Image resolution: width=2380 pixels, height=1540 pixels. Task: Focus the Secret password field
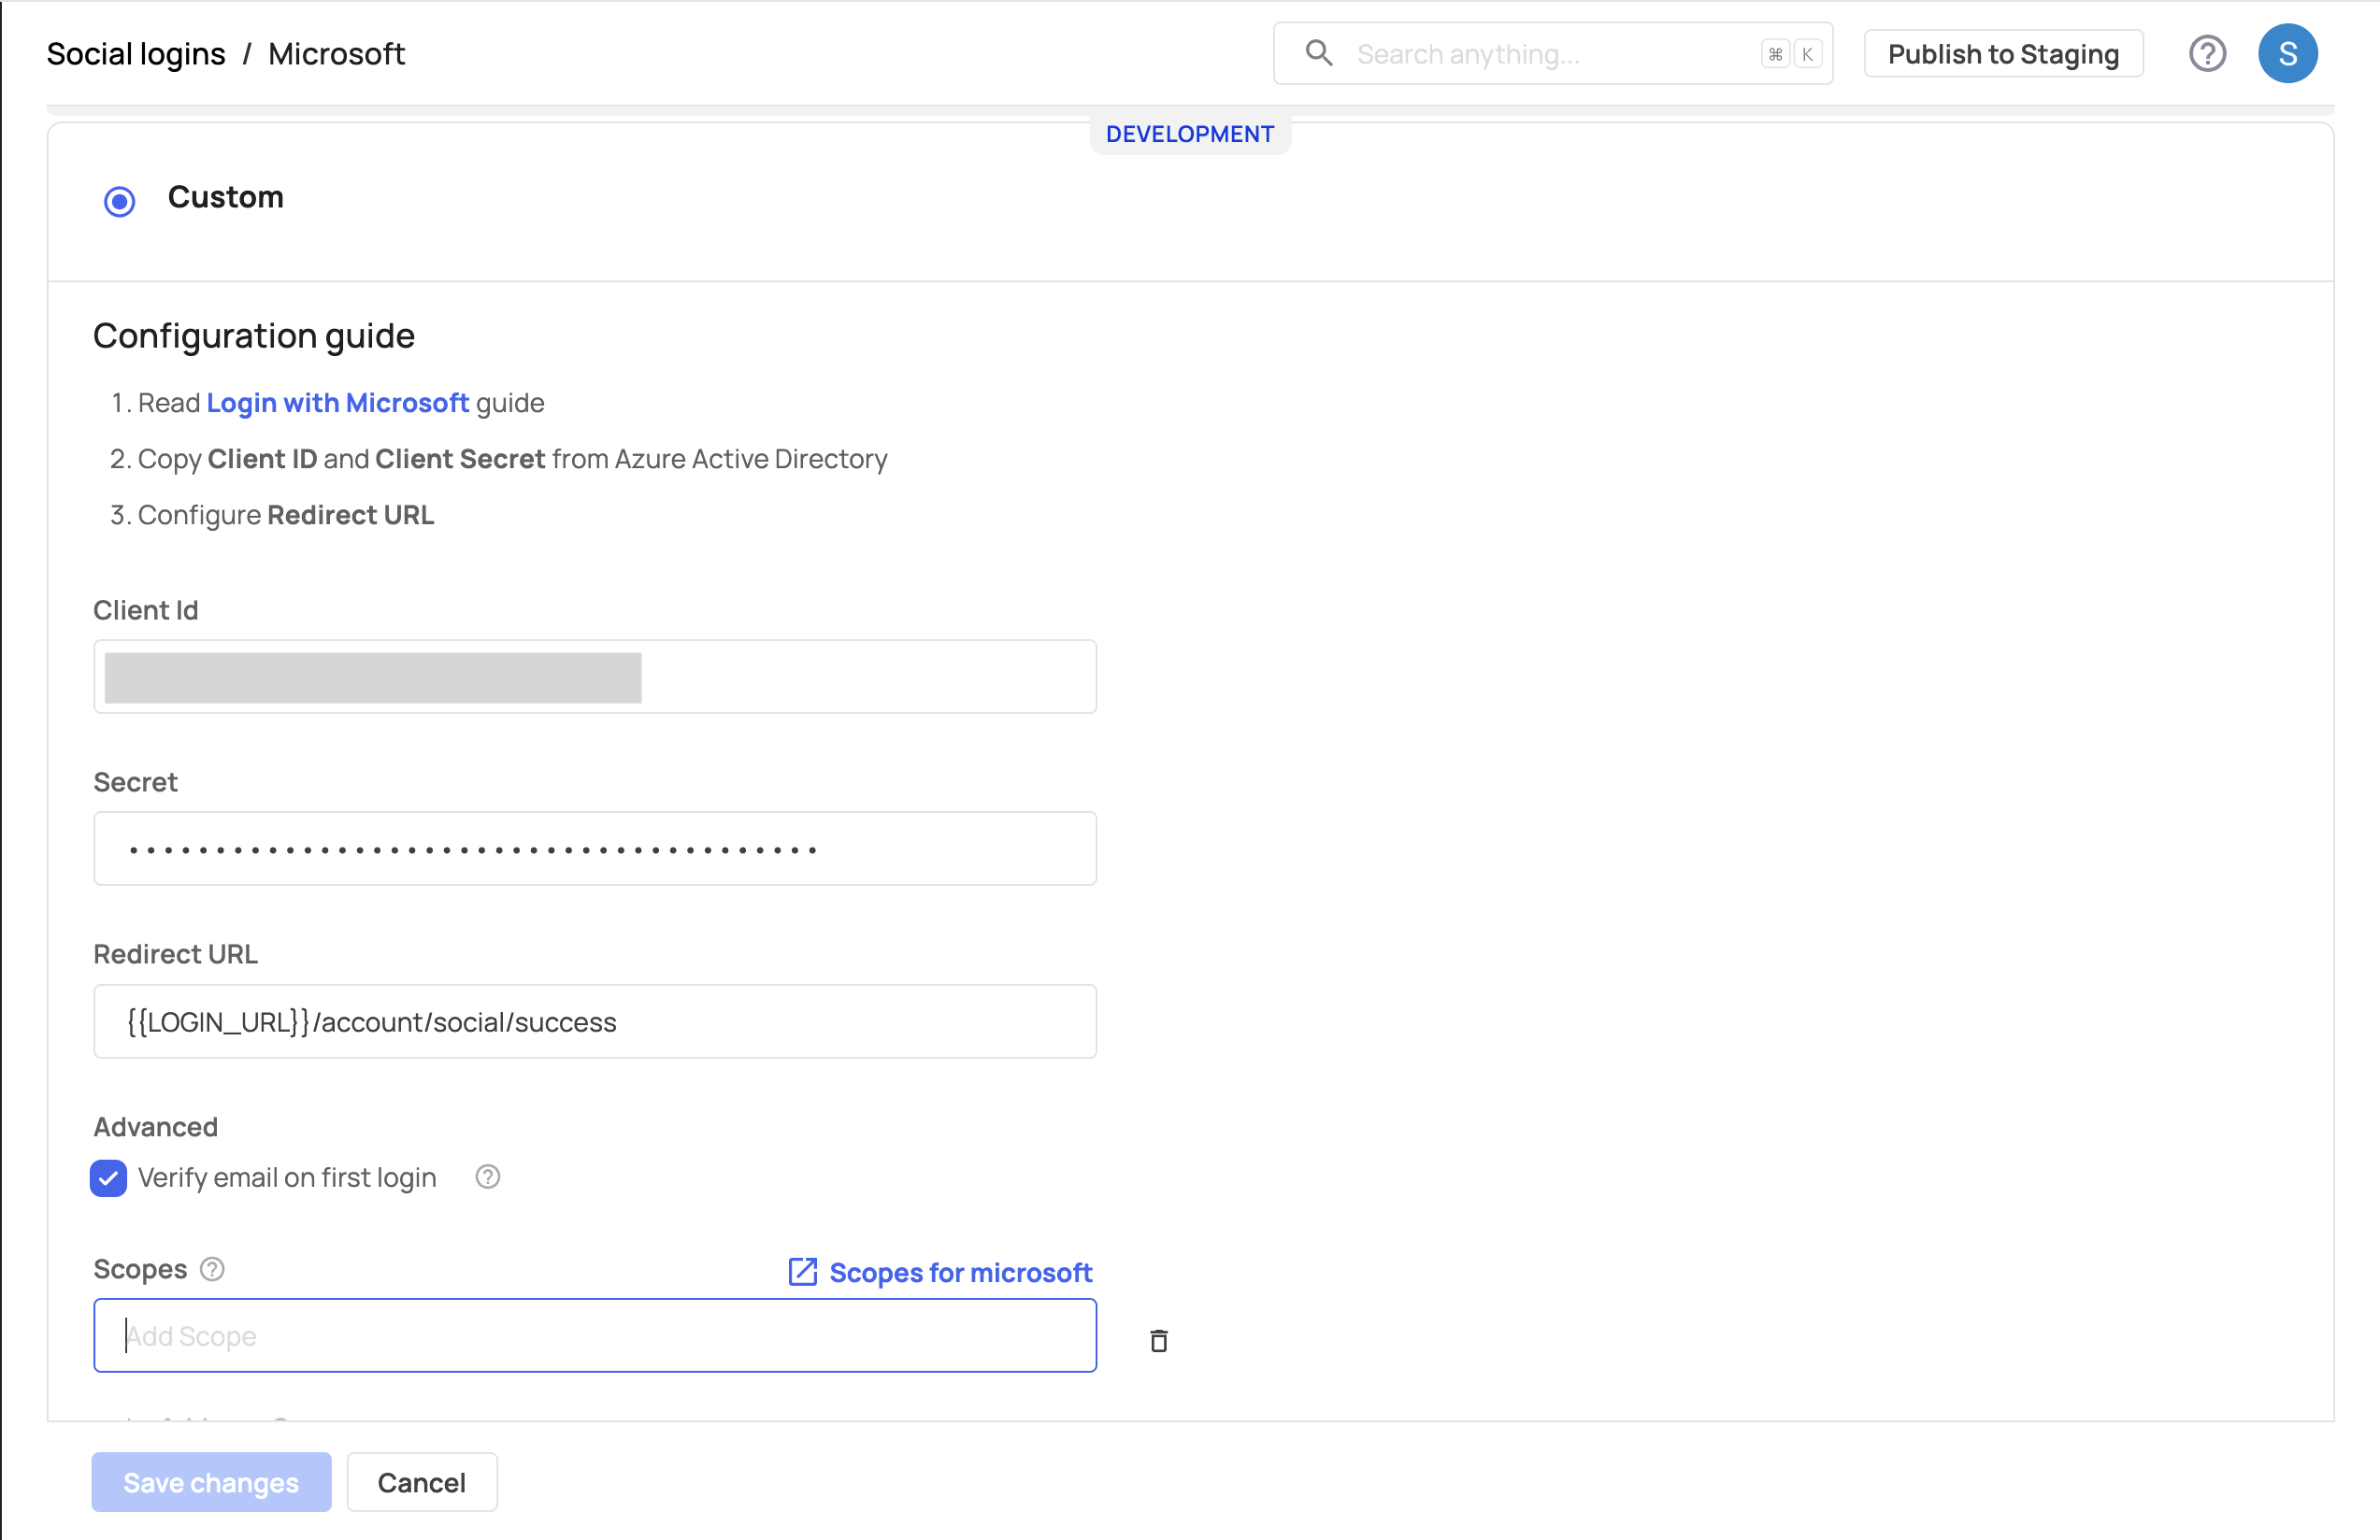coord(595,849)
